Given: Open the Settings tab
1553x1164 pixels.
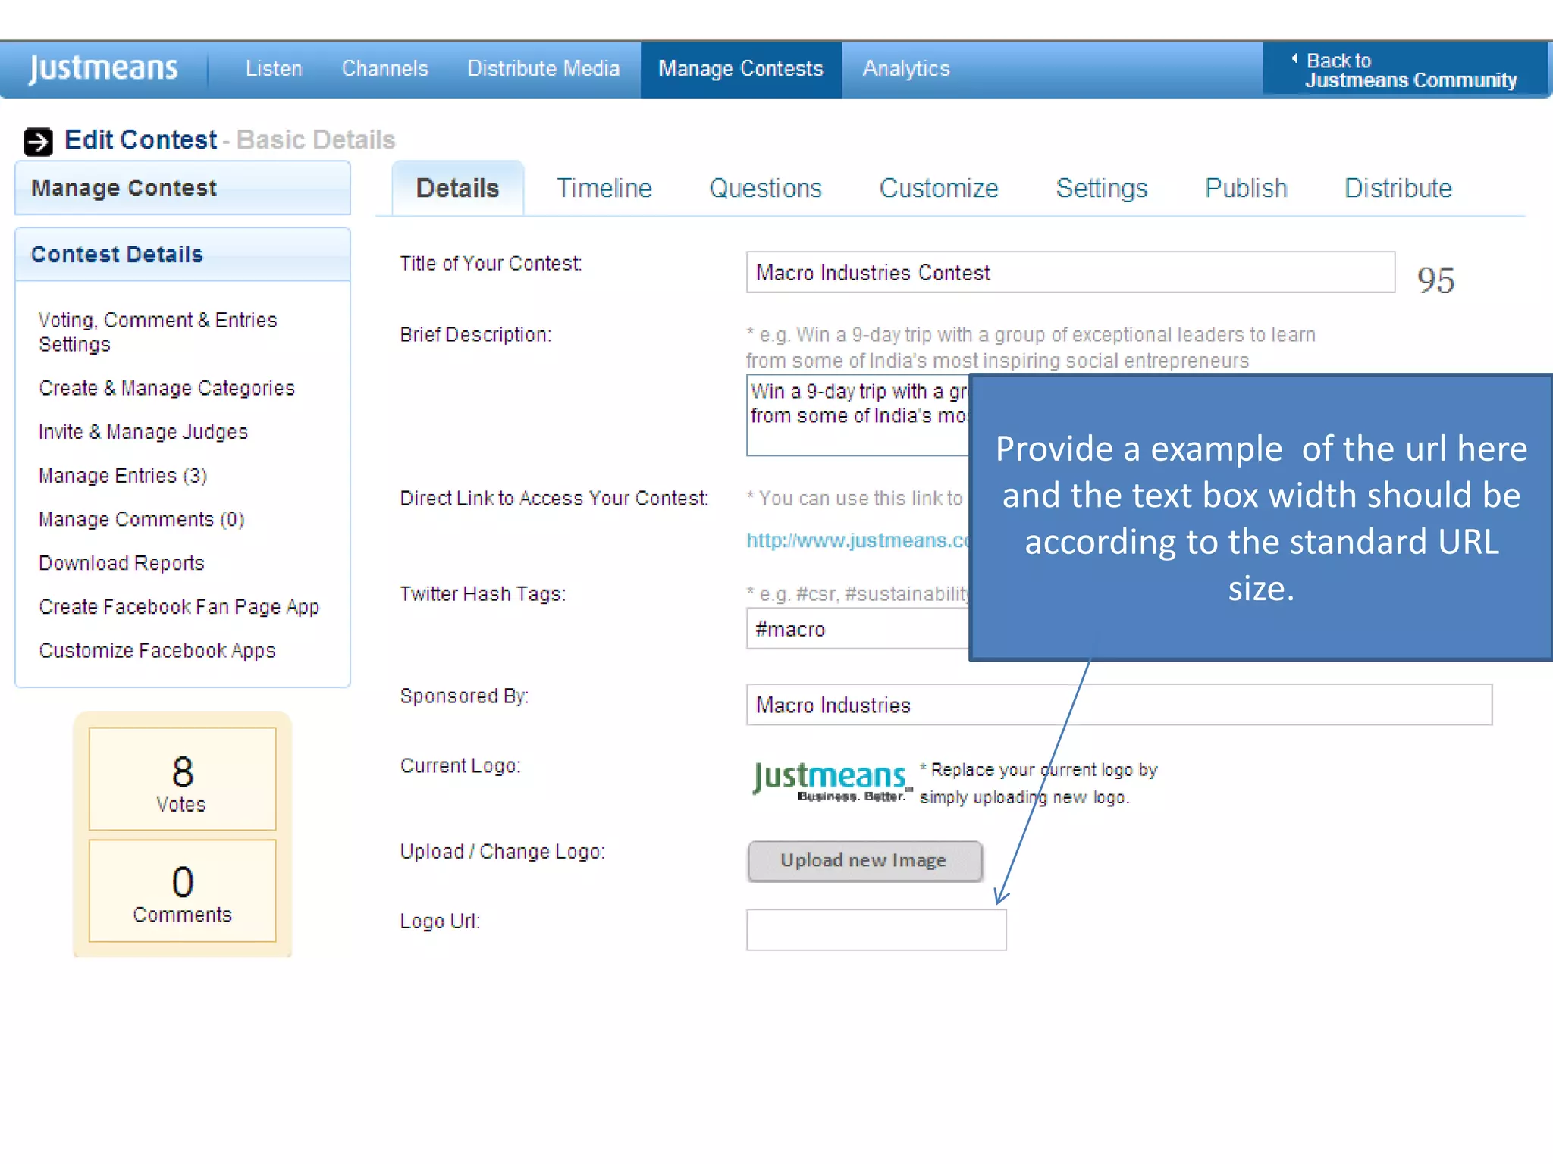Looking at the screenshot, I should (x=1102, y=188).
